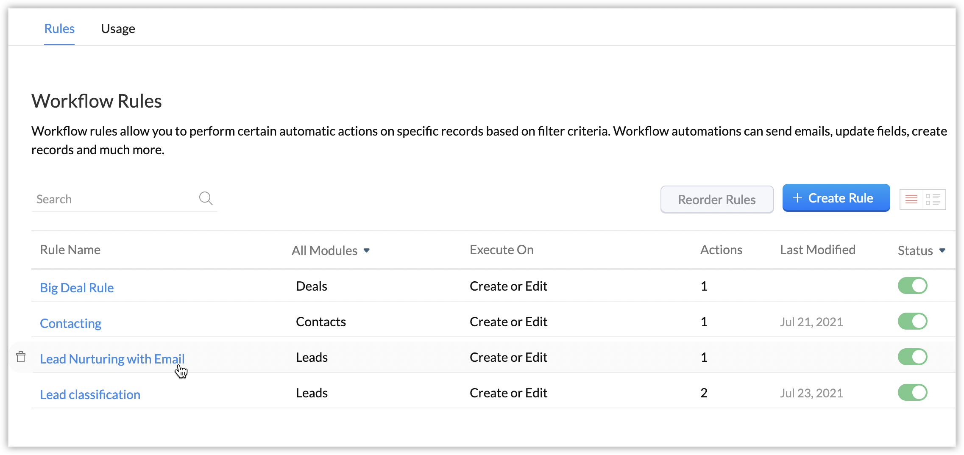The image size is (964, 455).
Task: Click the Create Rule button
Action: pyautogui.click(x=836, y=198)
